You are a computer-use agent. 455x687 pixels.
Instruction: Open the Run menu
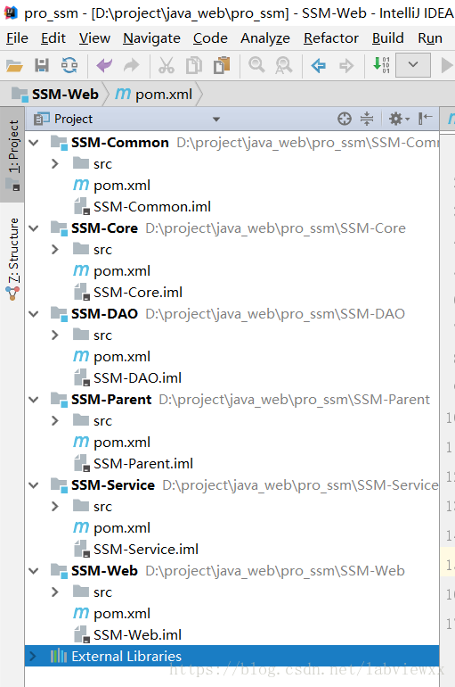(430, 38)
